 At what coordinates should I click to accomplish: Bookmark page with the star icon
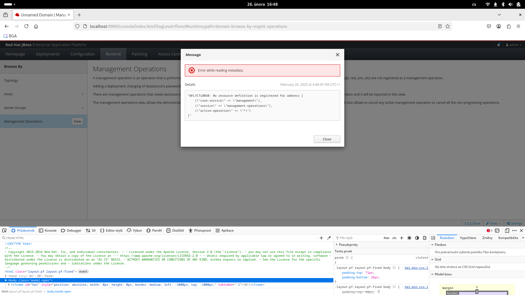(x=448, y=26)
